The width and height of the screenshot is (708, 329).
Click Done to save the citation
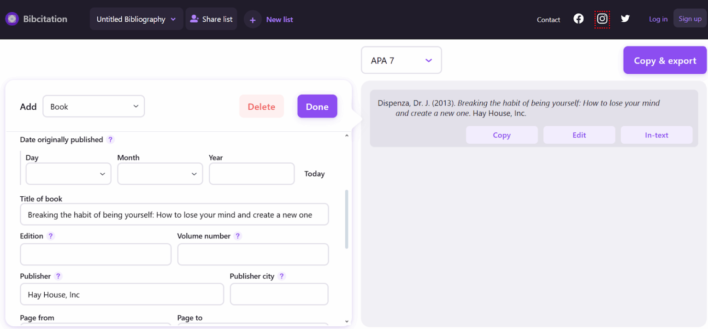tap(317, 106)
